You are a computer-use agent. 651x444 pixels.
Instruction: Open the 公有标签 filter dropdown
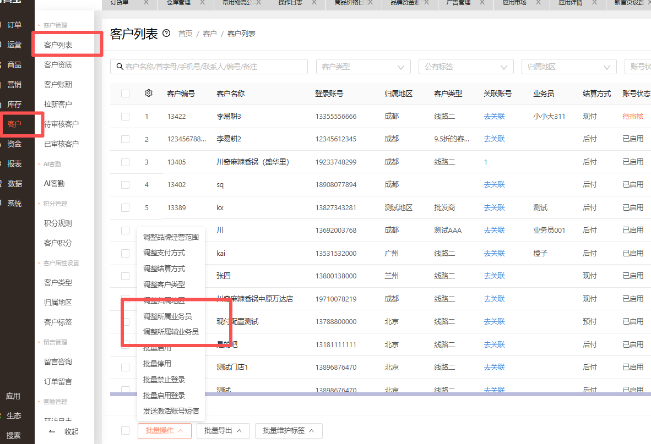coord(466,67)
